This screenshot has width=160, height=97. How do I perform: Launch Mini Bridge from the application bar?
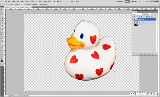(x=58, y=2)
